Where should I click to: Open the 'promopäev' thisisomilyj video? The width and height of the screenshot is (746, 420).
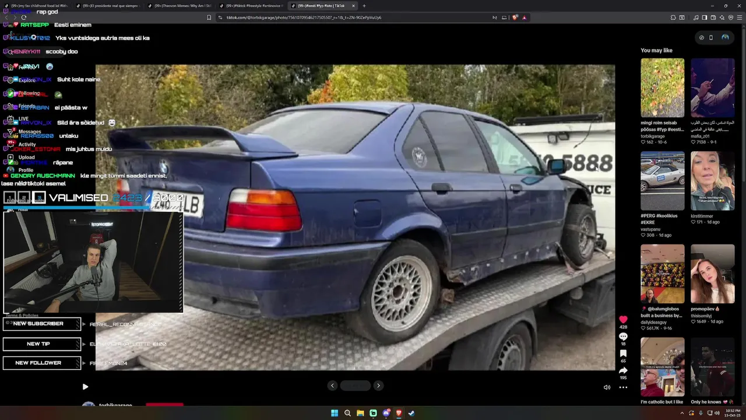712,274
